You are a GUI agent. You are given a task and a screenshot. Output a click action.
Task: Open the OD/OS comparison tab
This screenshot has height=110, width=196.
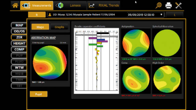click(x=19, y=31)
